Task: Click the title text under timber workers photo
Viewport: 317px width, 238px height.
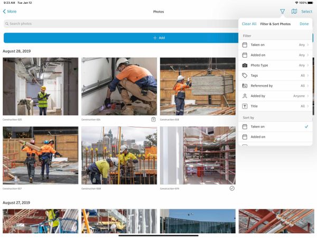Action: tap(12, 189)
